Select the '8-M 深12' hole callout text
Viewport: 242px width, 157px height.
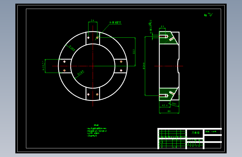coord(115,22)
